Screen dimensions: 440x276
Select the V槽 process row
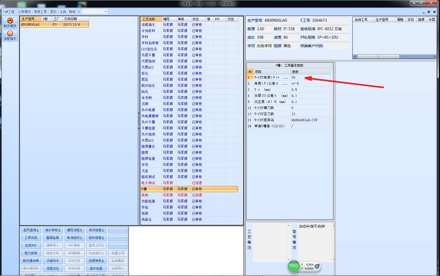[x=189, y=189]
